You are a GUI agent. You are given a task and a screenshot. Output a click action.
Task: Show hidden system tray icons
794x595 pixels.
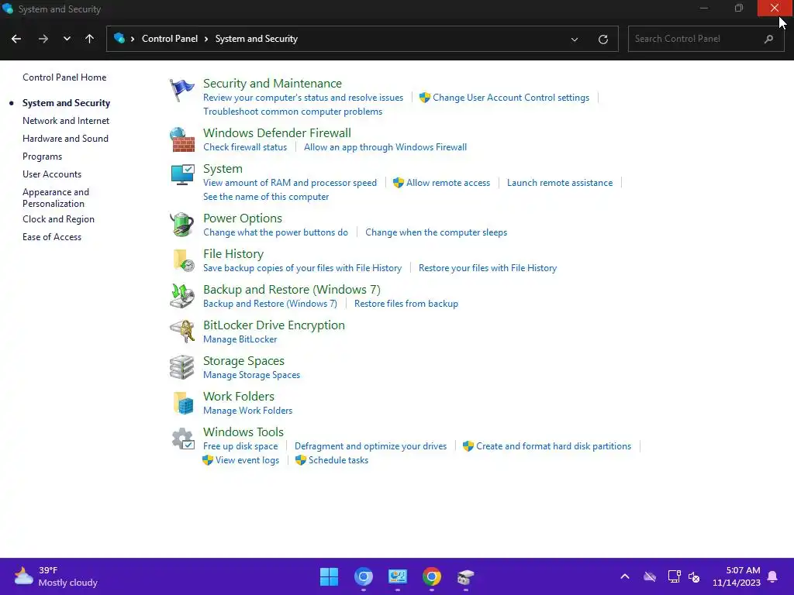coord(625,576)
